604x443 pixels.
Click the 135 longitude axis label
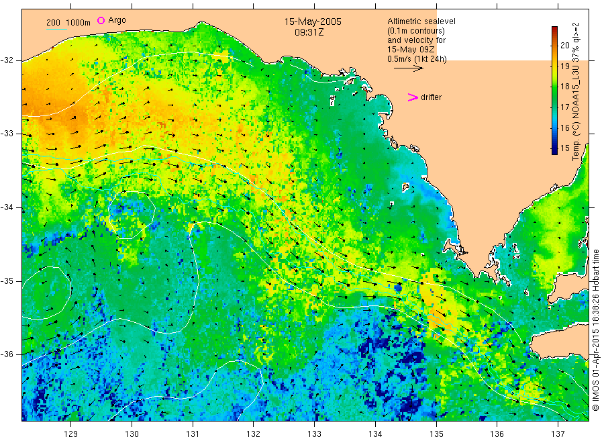(x=436, y=434)
